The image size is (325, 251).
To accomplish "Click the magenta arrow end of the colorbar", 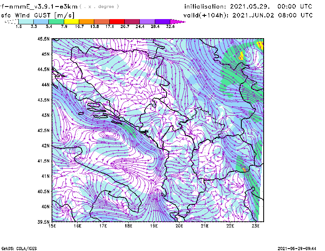I will click(178, 22).
